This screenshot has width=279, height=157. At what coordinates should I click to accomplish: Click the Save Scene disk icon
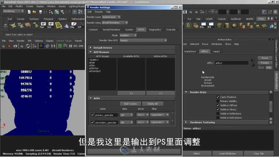[41, 12]
